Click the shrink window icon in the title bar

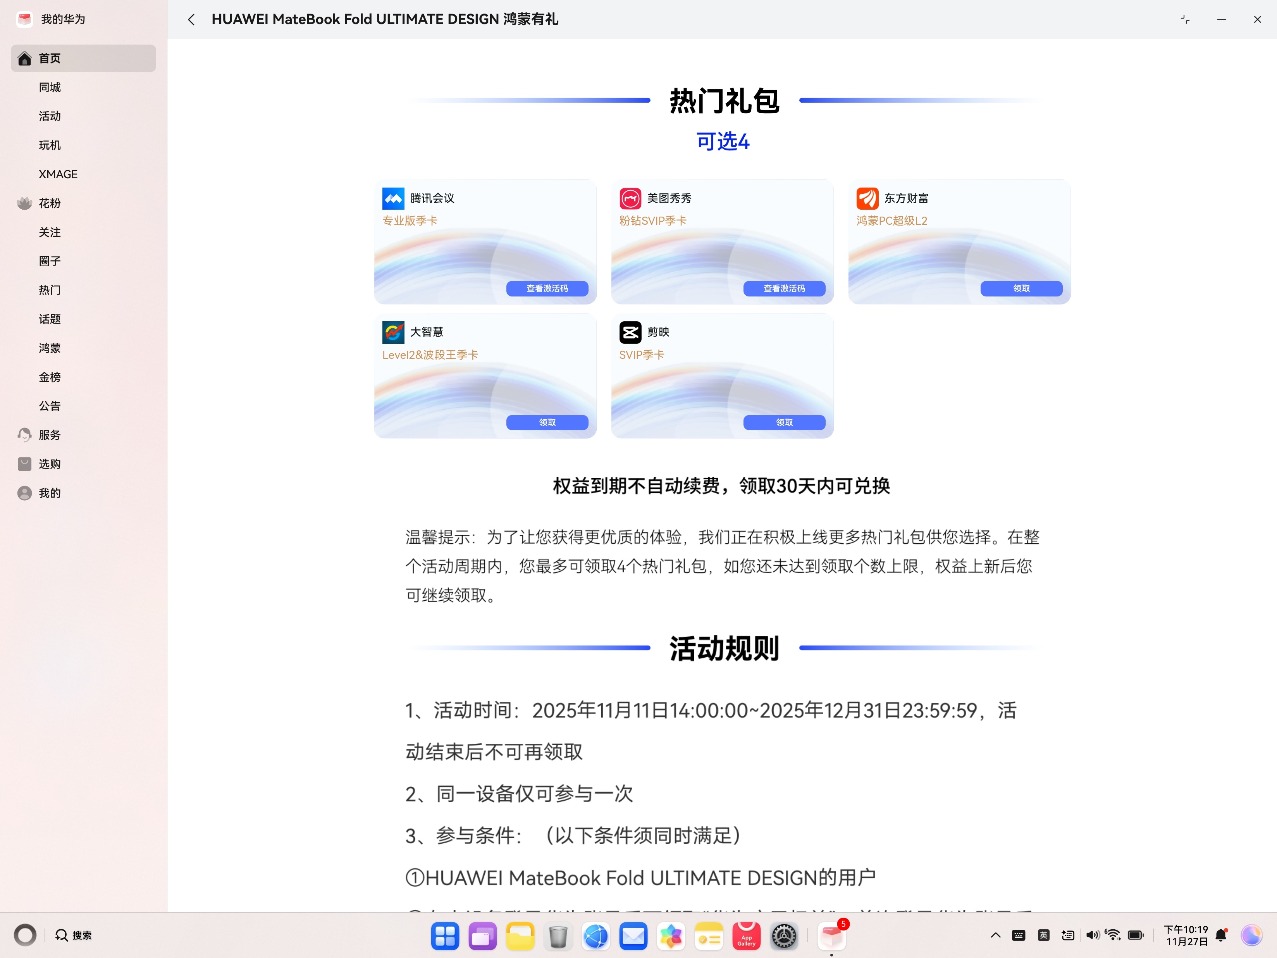click(1185, 20)
